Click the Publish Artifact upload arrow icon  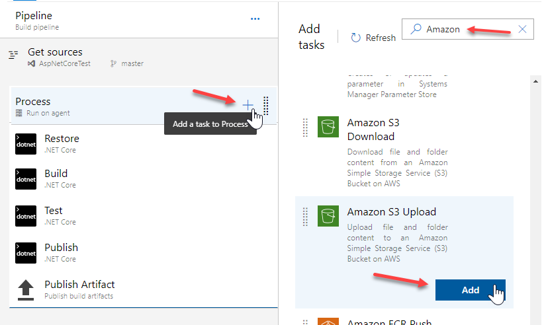coord(26,290)
